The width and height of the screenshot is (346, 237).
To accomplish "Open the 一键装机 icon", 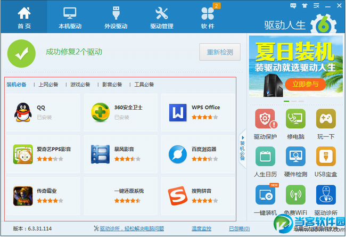I will point(266,194).
